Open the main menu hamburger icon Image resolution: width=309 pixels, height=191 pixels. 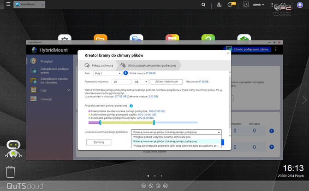(x=8, y=4)
